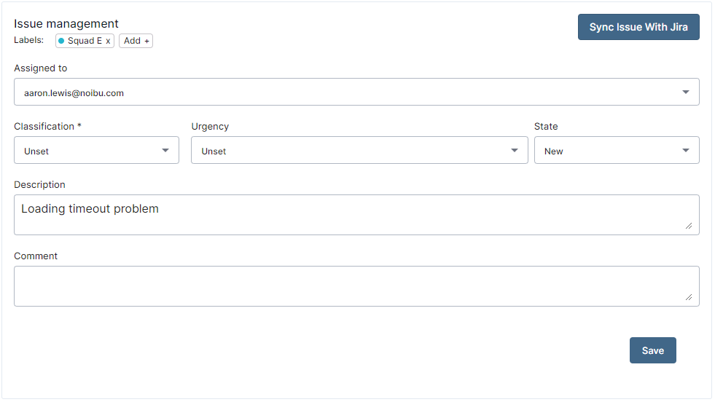Click the State dropdown arrow icon

click(x=685, y=151)
